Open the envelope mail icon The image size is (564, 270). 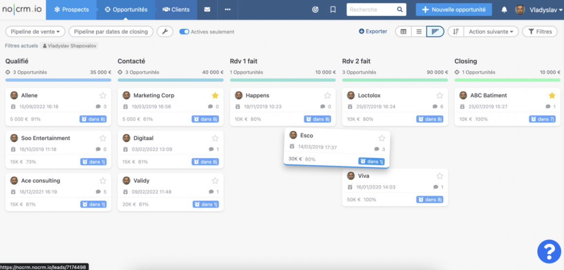(207, 10)
